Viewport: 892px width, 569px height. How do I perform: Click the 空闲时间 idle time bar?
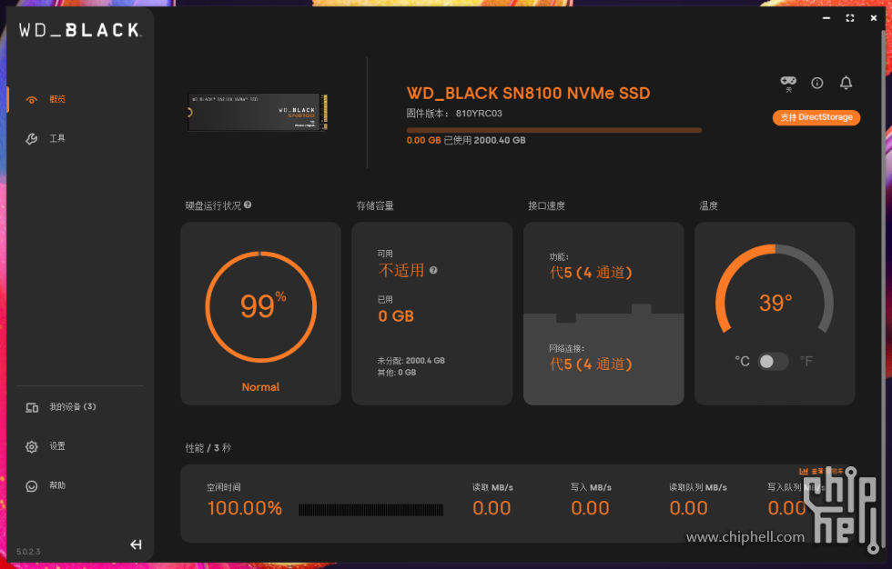371,509
